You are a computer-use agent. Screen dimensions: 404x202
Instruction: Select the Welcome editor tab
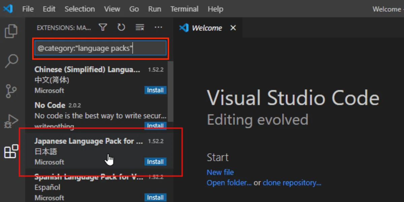pyautogui.click(x=208, y=28)
